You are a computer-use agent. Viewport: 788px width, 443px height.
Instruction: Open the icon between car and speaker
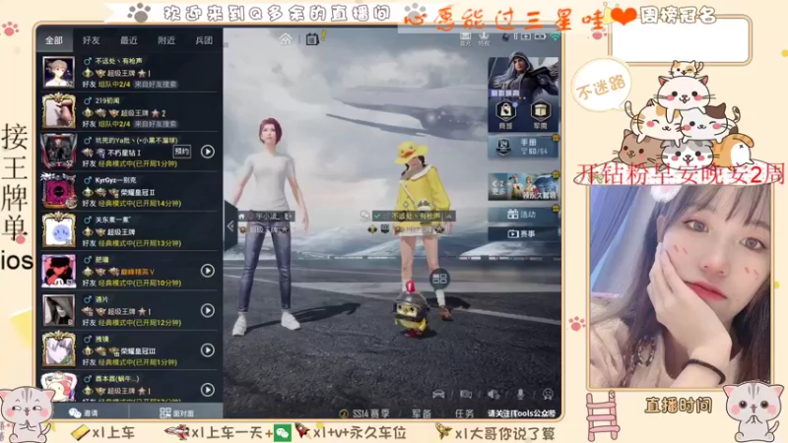[x=466, y=395]
